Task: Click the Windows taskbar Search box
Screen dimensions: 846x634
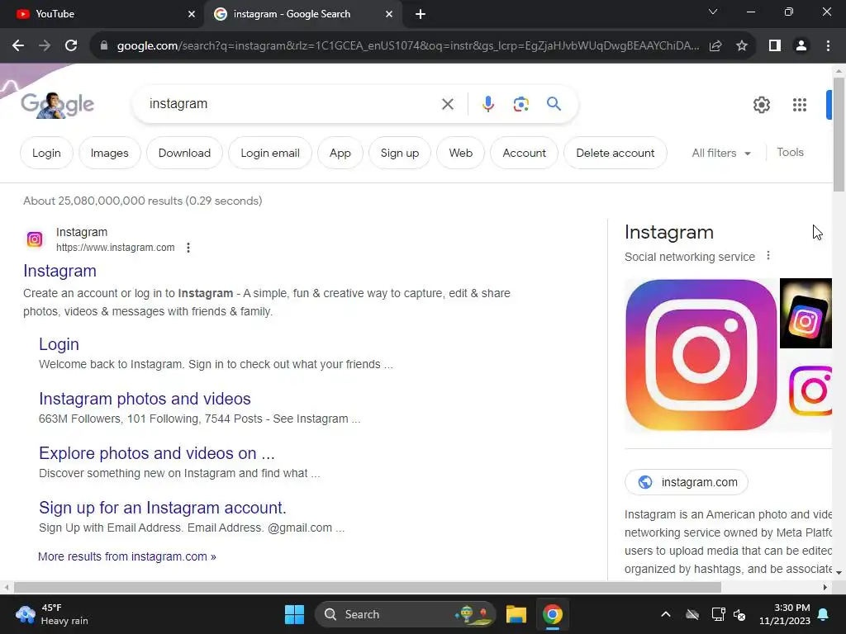Action: click(x=405, y=614)
